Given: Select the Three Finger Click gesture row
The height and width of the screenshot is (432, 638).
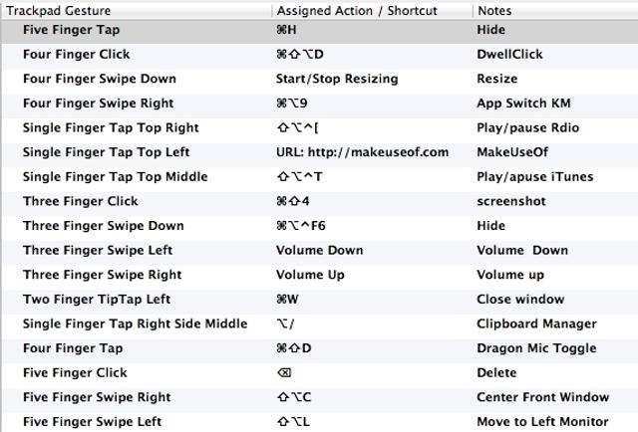Looking at the screenshot, I should point(80,201).
